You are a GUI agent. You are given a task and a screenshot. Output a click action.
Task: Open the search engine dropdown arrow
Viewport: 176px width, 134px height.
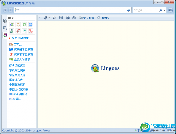(164, 10)
